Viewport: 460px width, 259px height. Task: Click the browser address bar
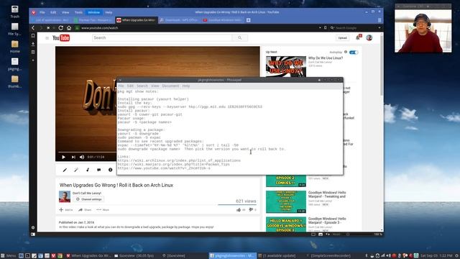pyautogui.click(x=196, y=28)
